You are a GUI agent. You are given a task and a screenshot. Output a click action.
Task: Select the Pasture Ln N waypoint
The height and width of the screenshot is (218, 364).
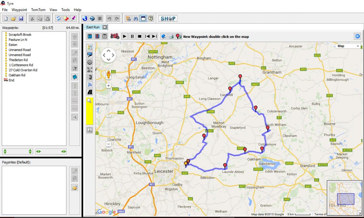(x=18, y=40)
